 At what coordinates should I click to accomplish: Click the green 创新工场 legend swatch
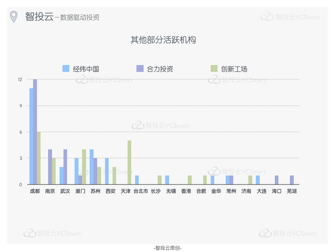tap(214, 69)
